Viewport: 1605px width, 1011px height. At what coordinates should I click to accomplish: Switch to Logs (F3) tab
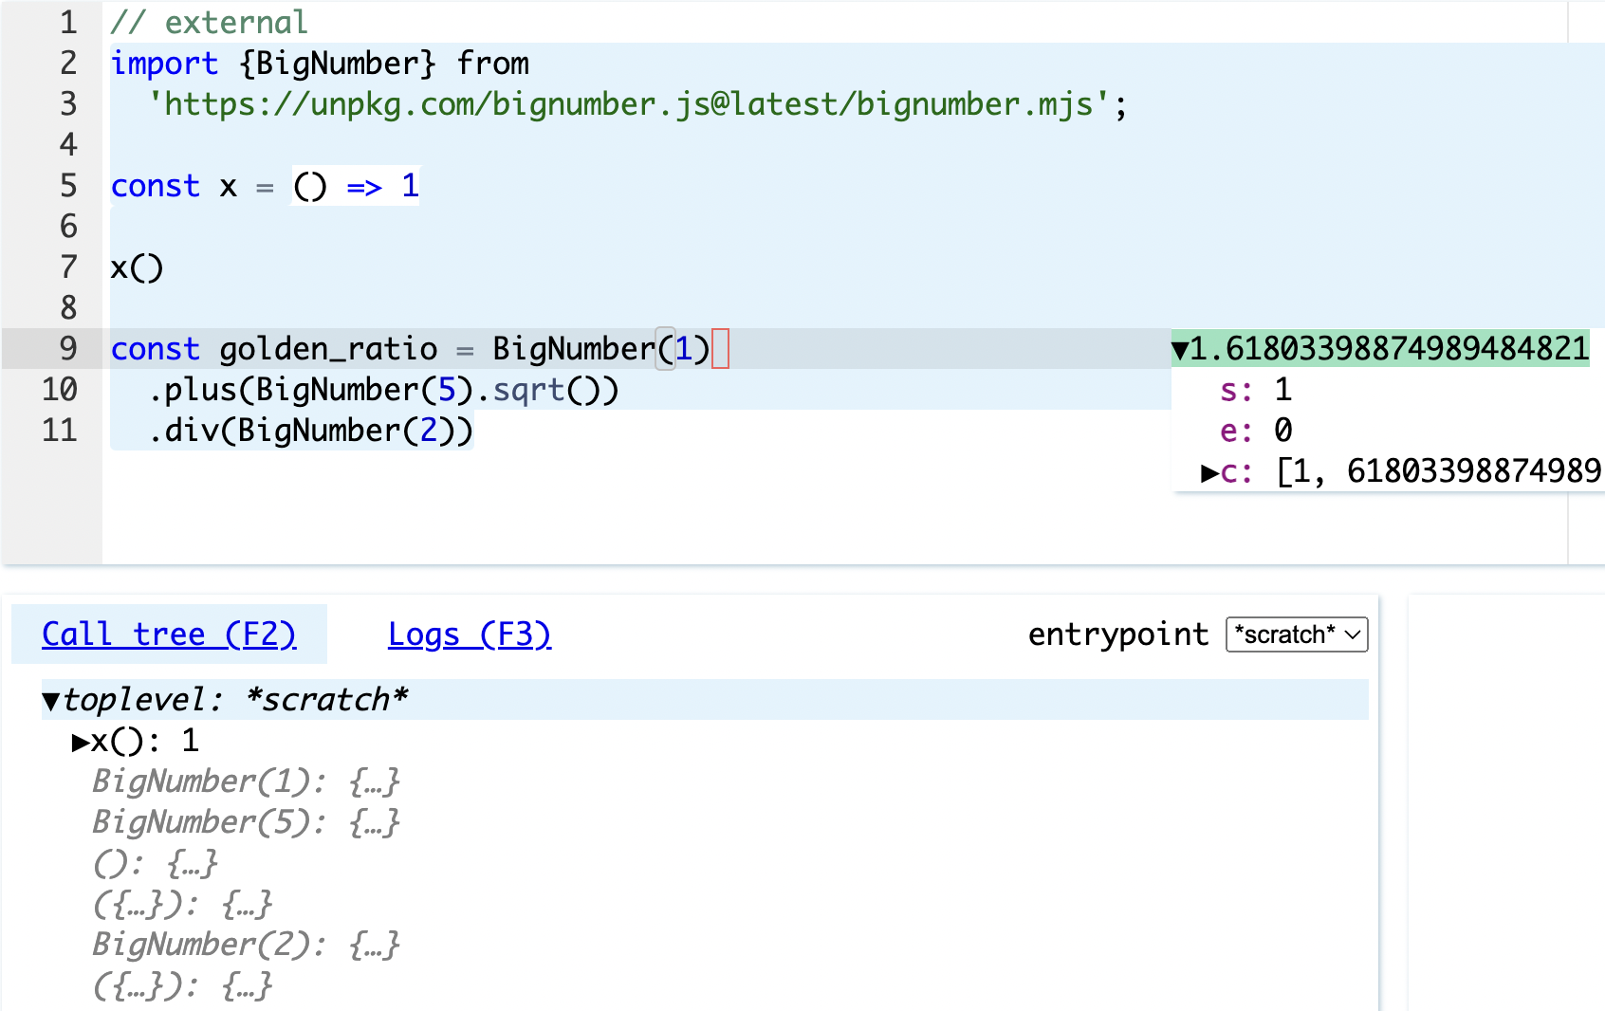[x=469, y=634]
